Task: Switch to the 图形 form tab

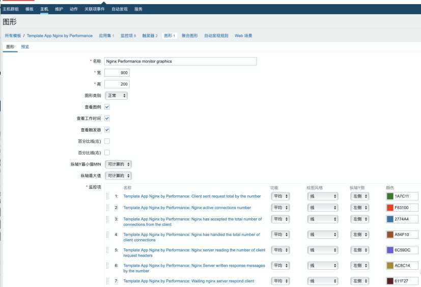Action: pyautogui.click(x=10, y=47)
